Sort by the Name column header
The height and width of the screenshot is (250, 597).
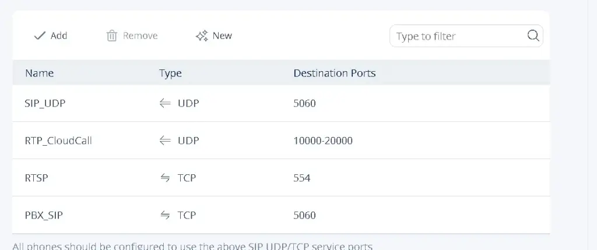tap(39, 73)
